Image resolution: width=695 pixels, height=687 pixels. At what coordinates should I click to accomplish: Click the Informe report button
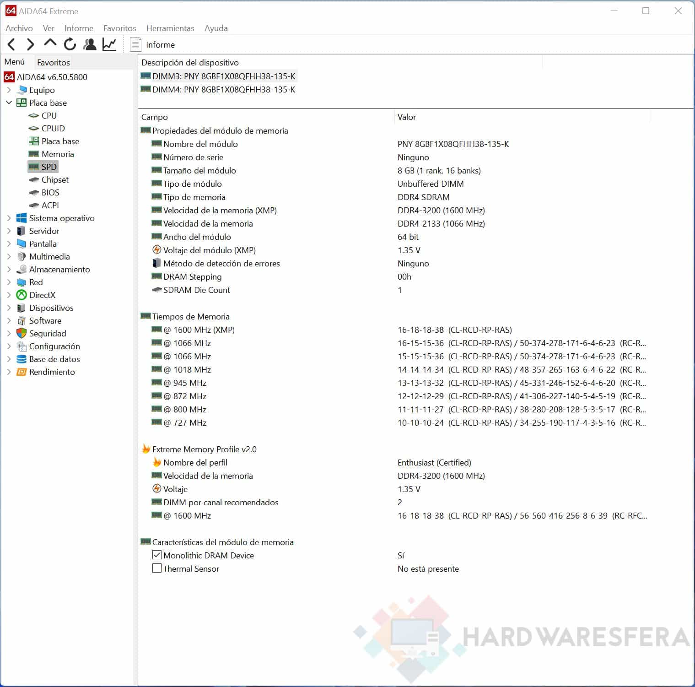(x=153, y=44)
